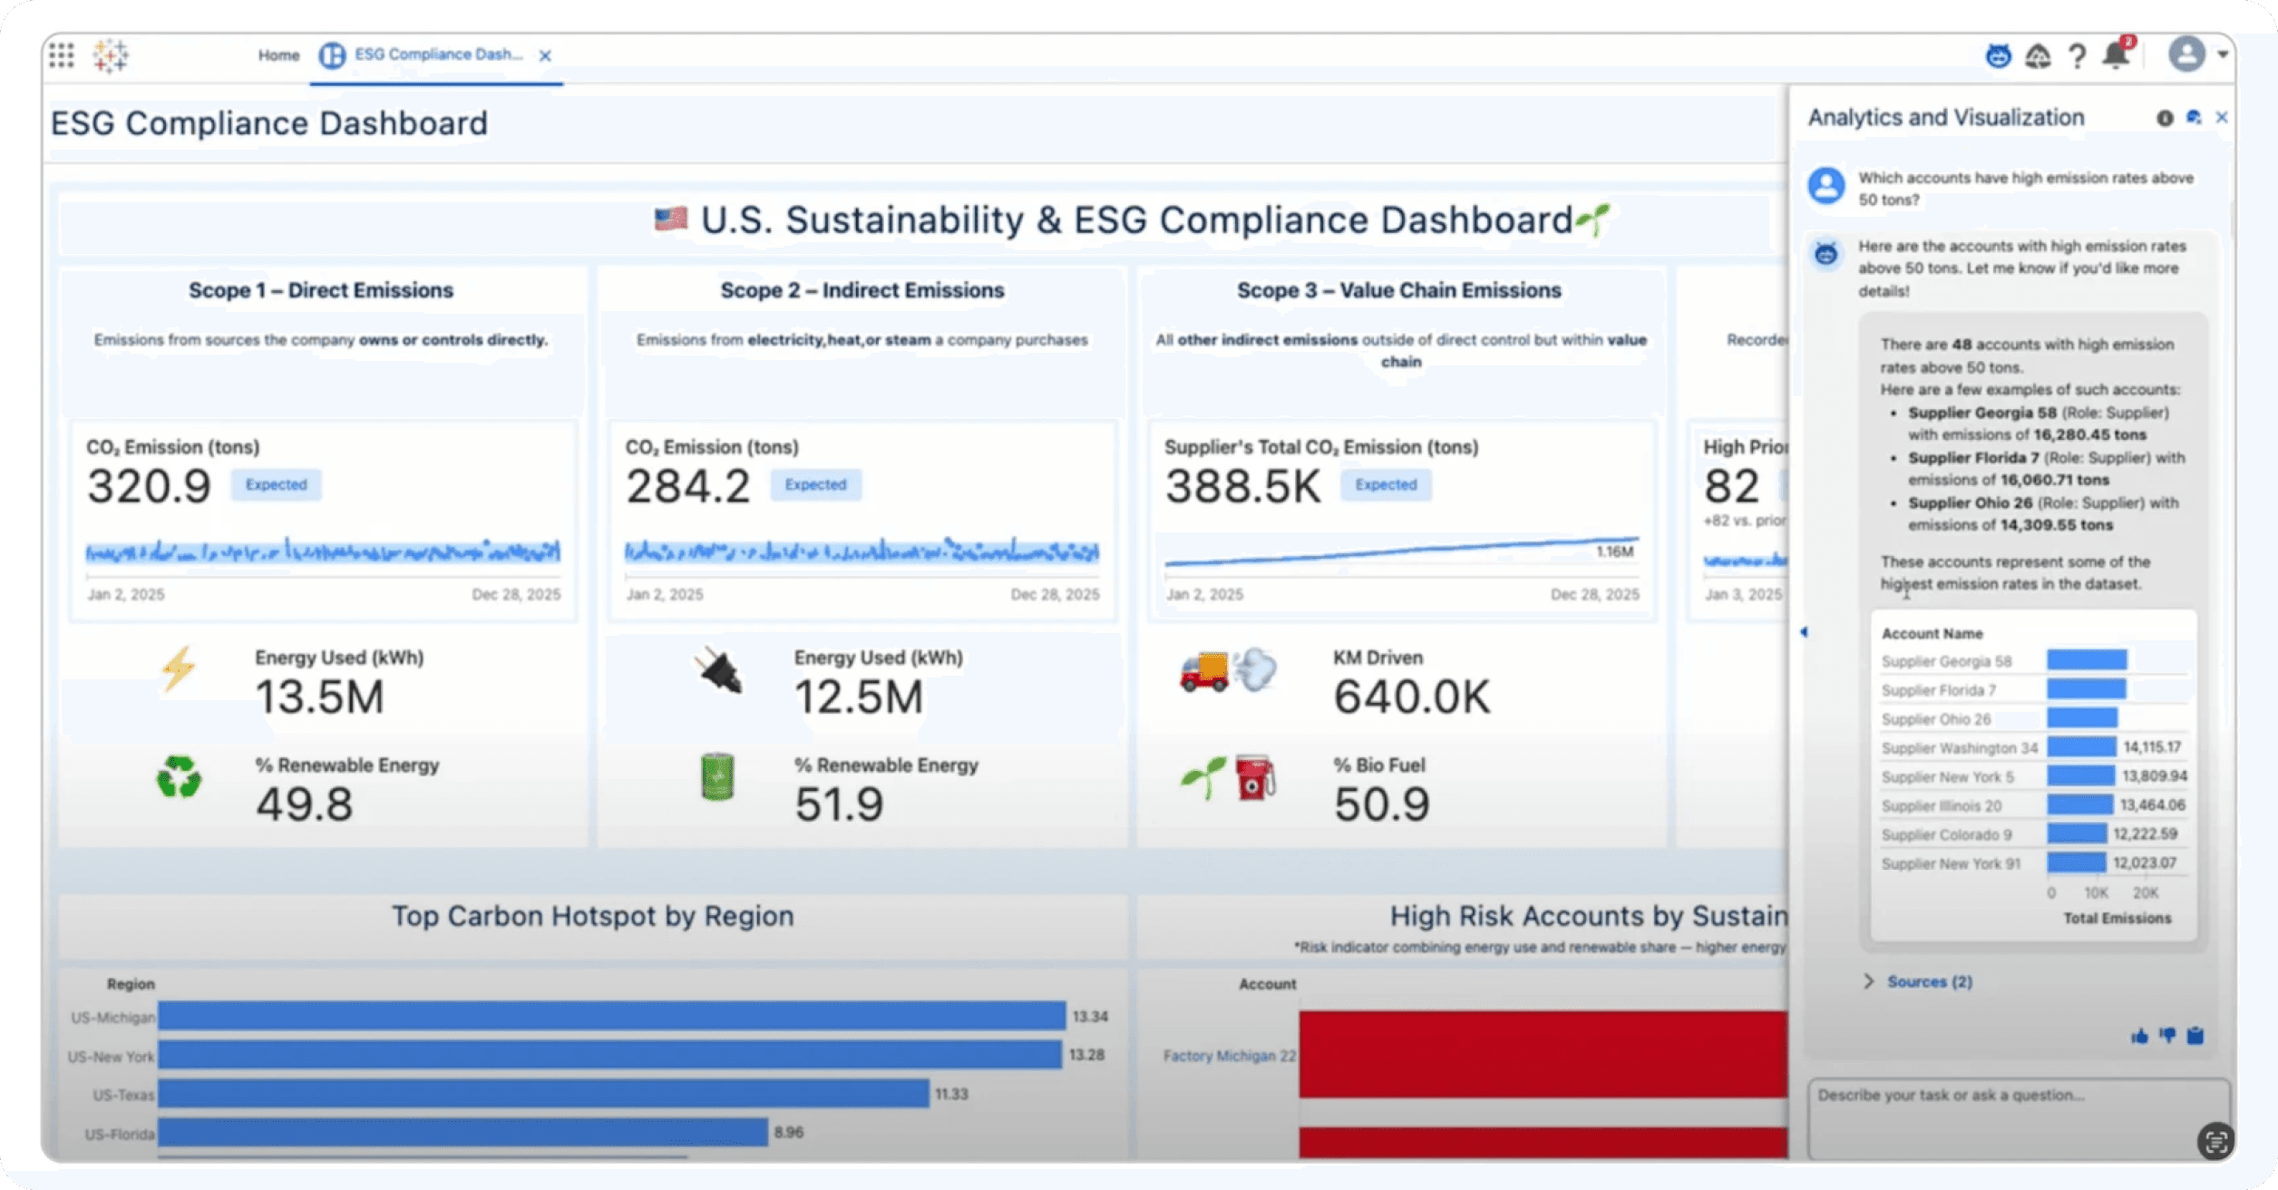
Task: Open user profile dropdown arrow
Action: pos(2223,54)
